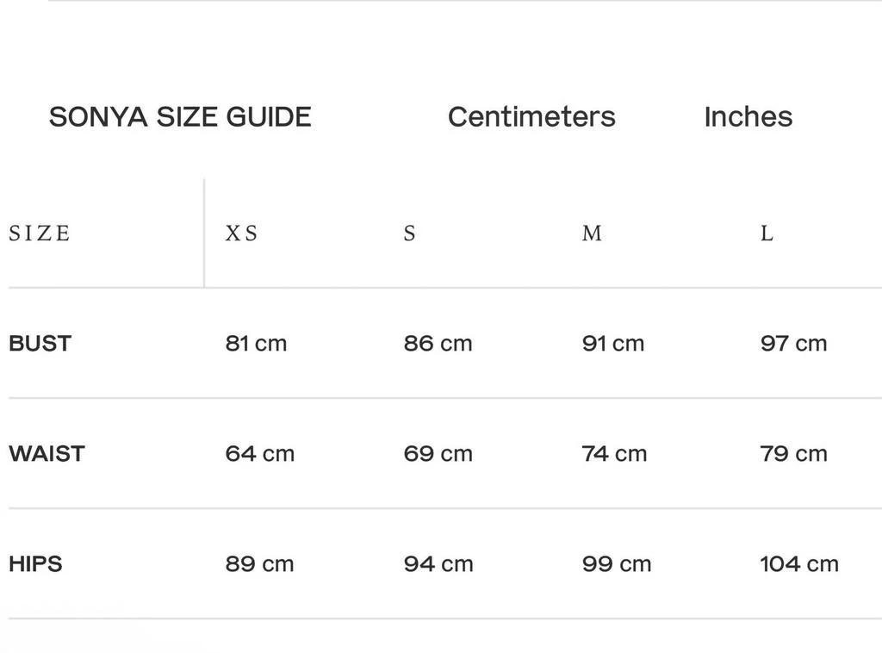The height and width of the screenshot is (653, 882).
Task: Click the HIPS row label
Action: click(35, 564)
